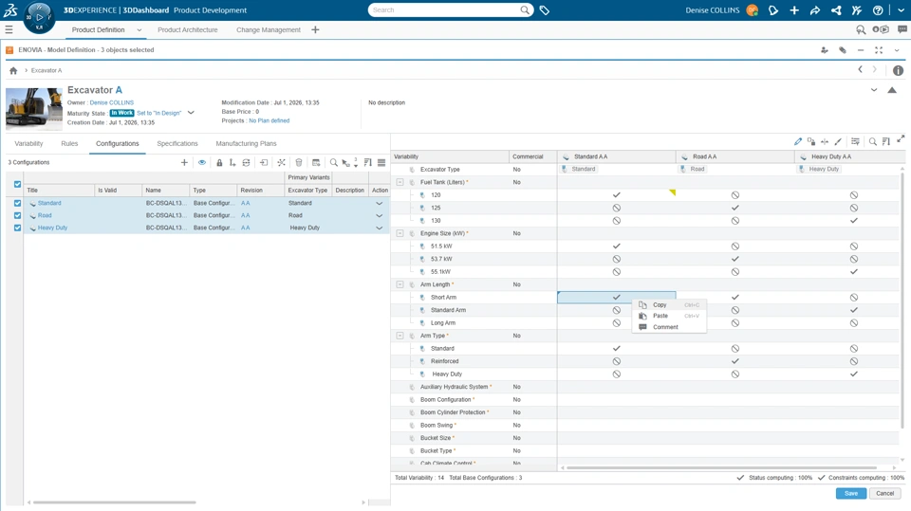Screen dimensions: 911x511
Task: Collapse the Engine Size (kW) group
Action: [400, 233]
